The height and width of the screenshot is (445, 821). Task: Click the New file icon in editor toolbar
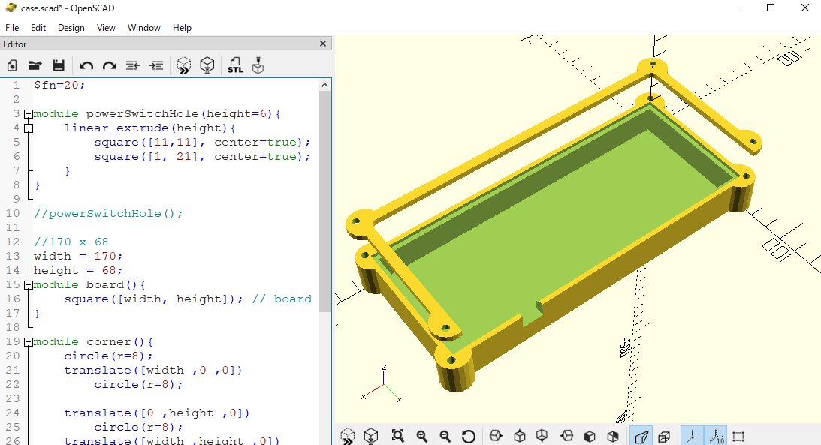click(12, 65)
